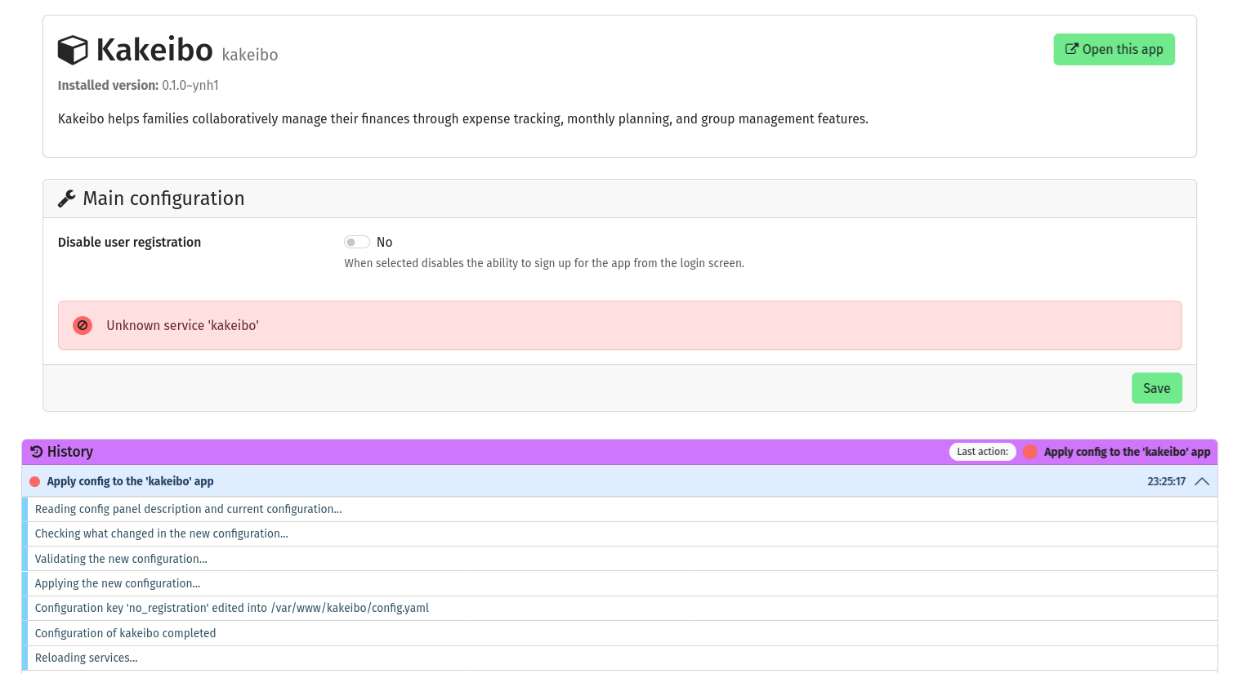
Task: Click the Reloading services log line
Action: 87,658
